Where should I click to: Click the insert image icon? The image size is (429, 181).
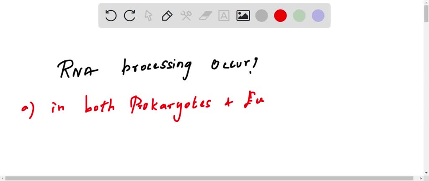pos(243,15)
